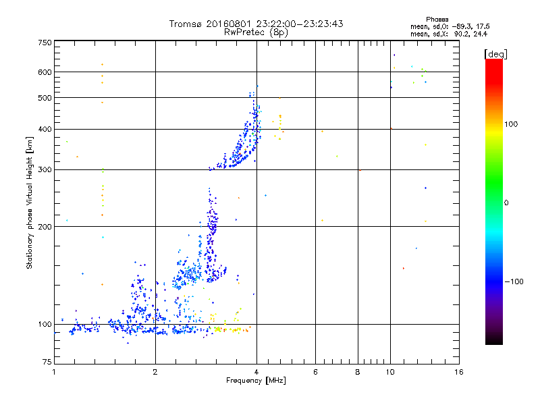Click the 'Phases' header text
Viewport: 540px width, 405px height.
[437, 20]
